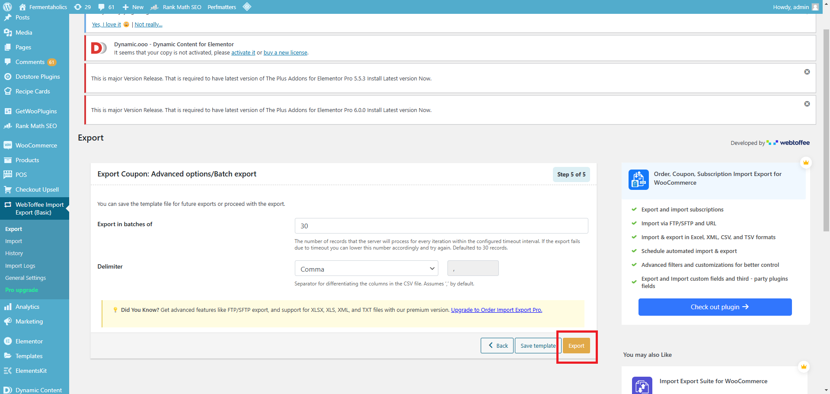Click the Save template button
This screenshot has width=830, height=394.
click(538, 346)
